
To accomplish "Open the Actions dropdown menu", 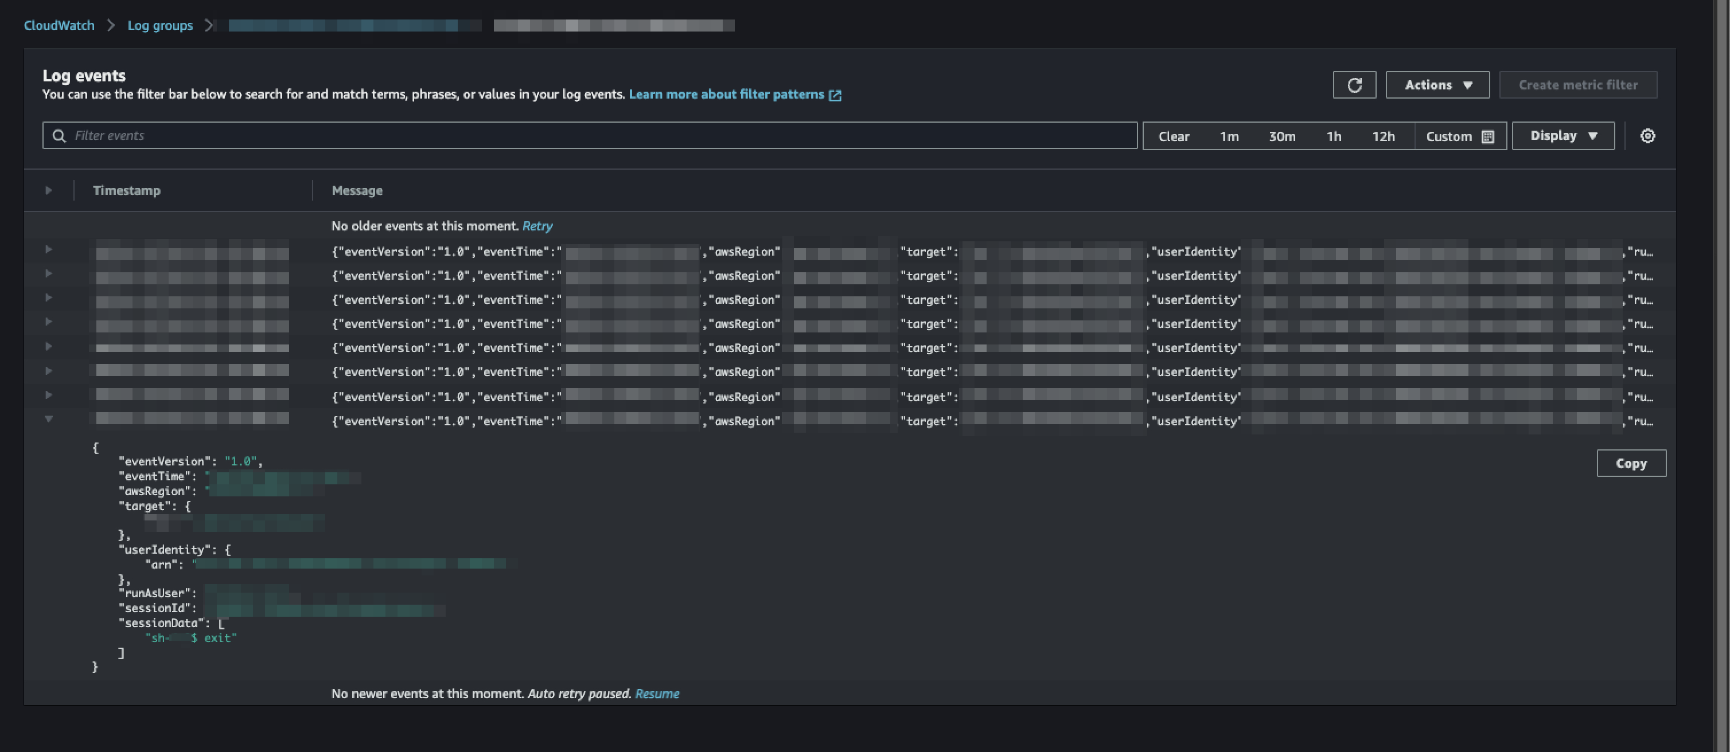I will [x=1437, y=85].
